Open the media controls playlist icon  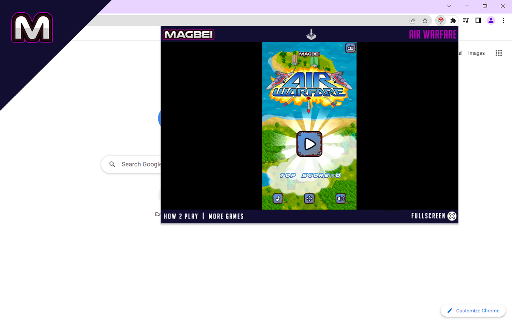(466, 20)
